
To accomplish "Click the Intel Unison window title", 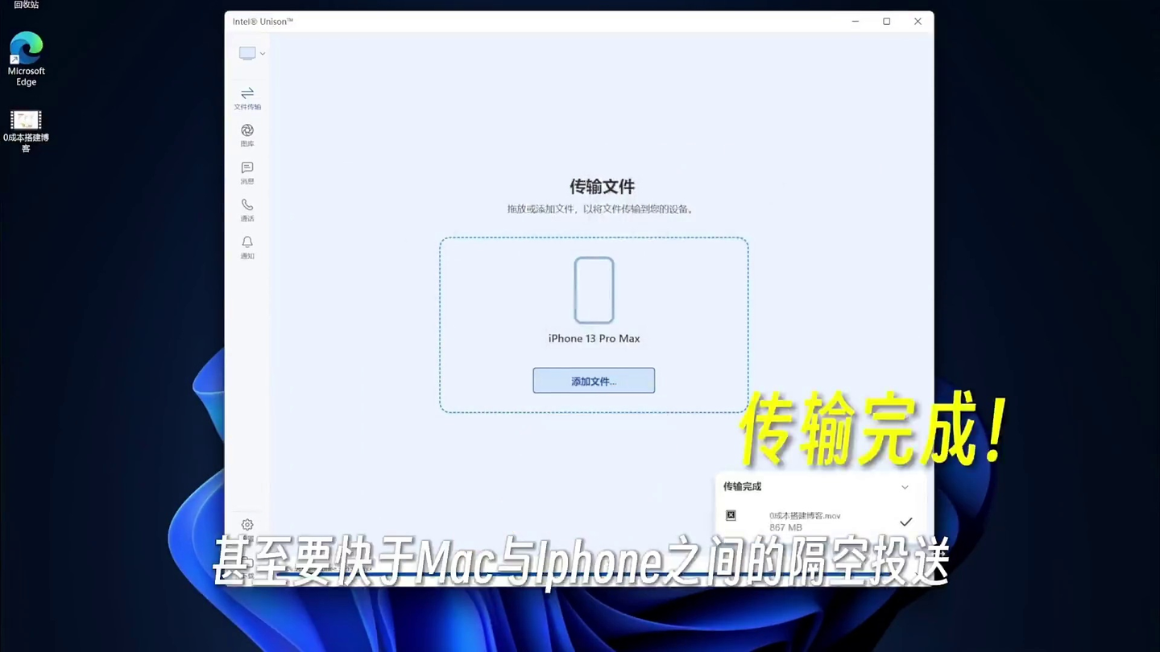I will [x=263, y=22].
